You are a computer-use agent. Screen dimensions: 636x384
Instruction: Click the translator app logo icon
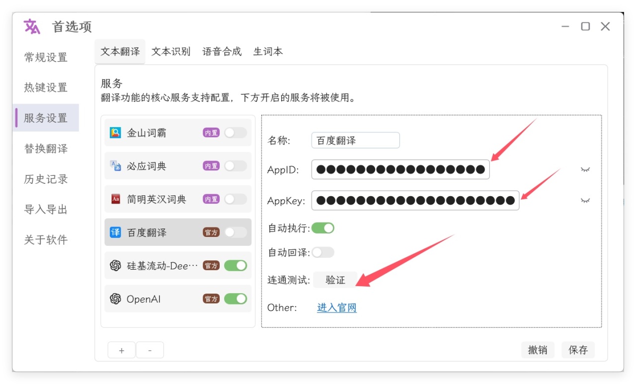coord(32,26)
